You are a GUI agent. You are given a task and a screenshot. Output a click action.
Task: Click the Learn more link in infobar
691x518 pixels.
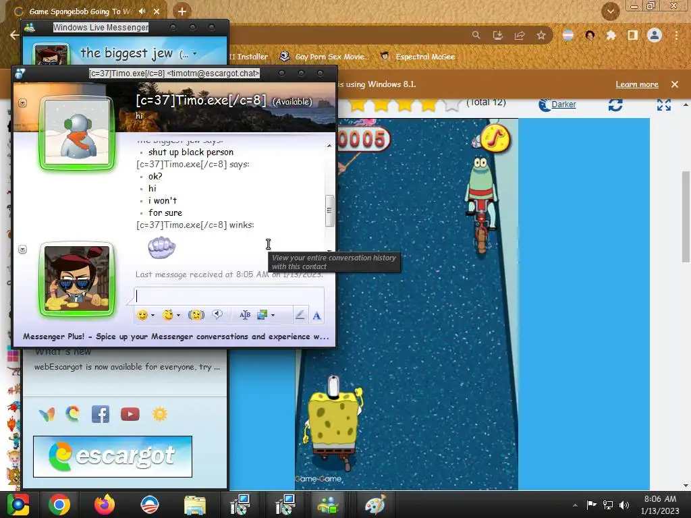click(x=637, y=84)
